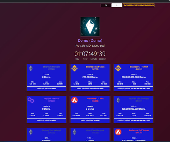Click the '0.1 BNB' minimum value
The image size is (170, 142).
pos(76,84)
